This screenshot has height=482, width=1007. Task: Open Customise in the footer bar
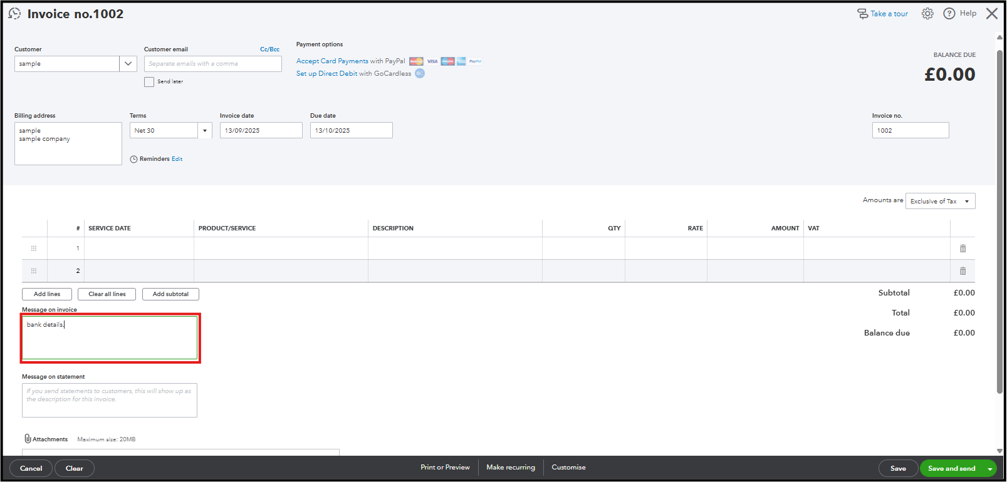568,468
